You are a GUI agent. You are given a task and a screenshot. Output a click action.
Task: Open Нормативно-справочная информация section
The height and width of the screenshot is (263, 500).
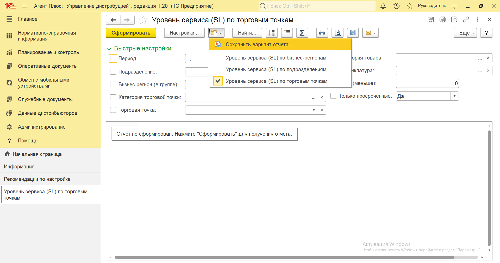pyautogui.click(x=50, y=36)
